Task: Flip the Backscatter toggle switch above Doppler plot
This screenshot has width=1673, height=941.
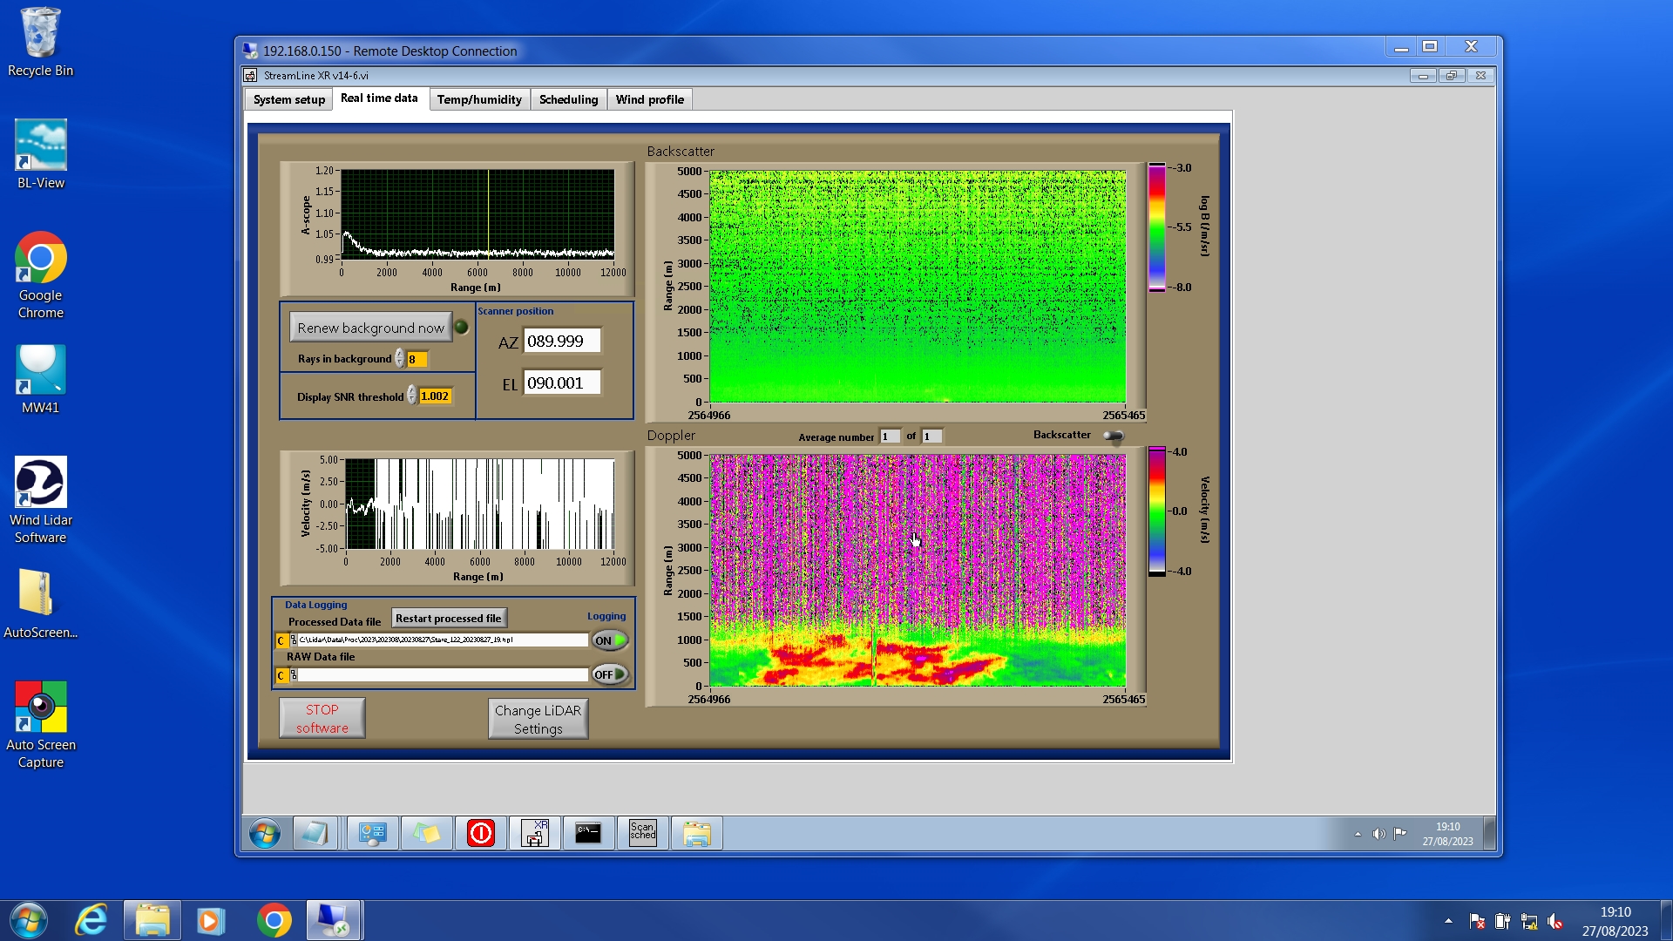Action: pos(1114,436)
